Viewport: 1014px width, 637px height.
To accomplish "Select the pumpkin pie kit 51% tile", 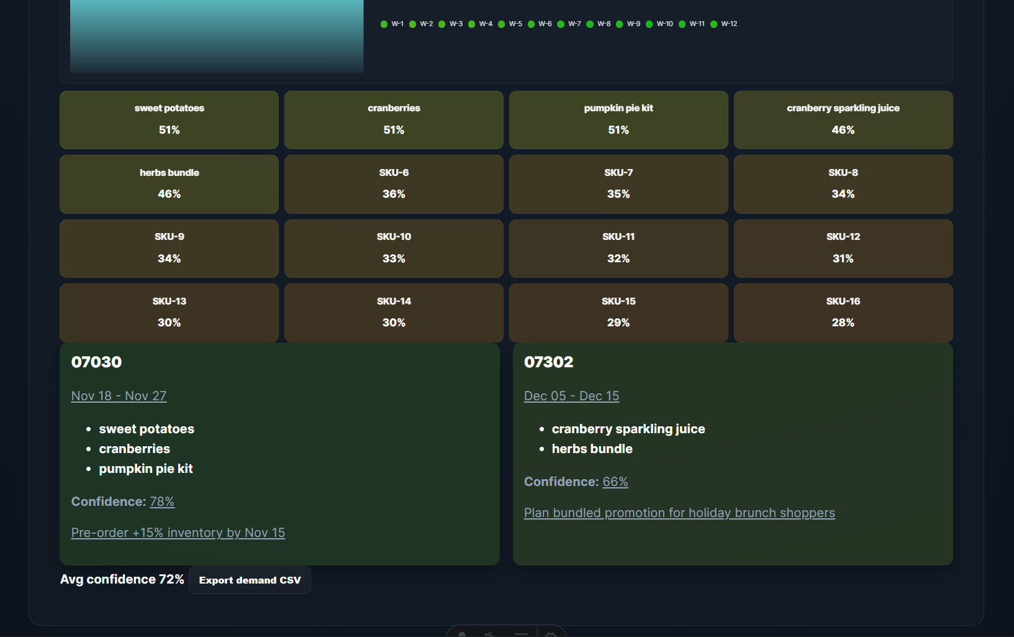I will tap(618, 120).
